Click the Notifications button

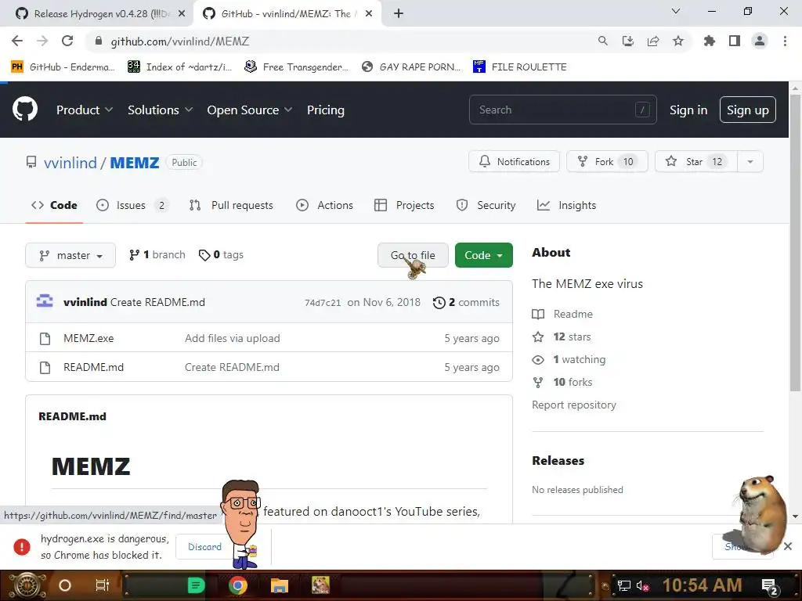[x=514, y=161]
